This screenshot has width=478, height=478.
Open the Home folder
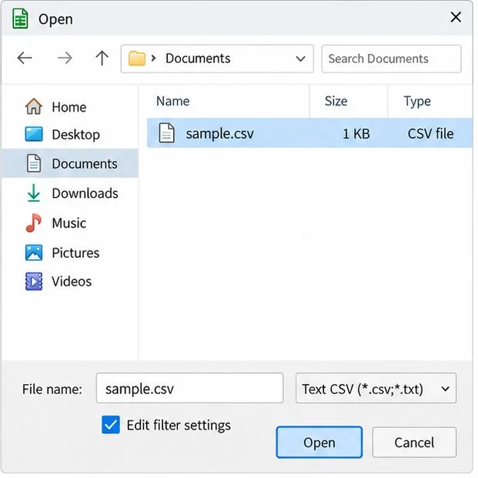pos(69,107)
